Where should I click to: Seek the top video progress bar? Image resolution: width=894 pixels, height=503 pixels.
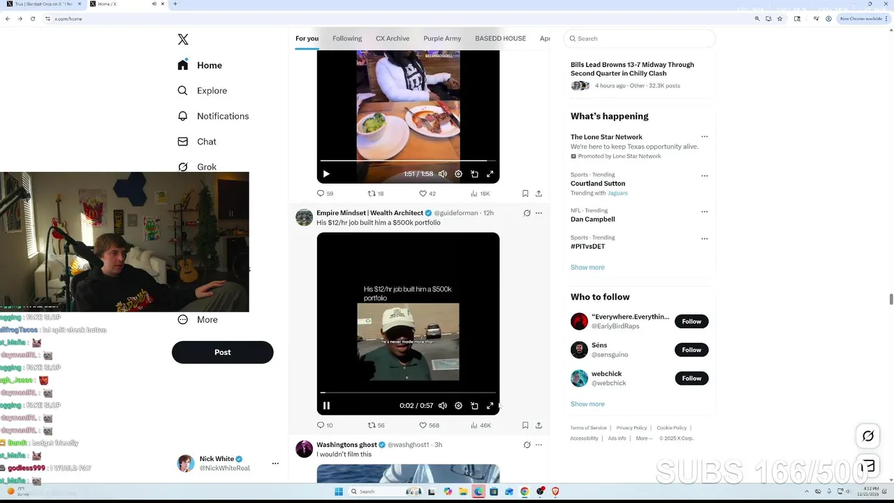(x=408, y=161)
